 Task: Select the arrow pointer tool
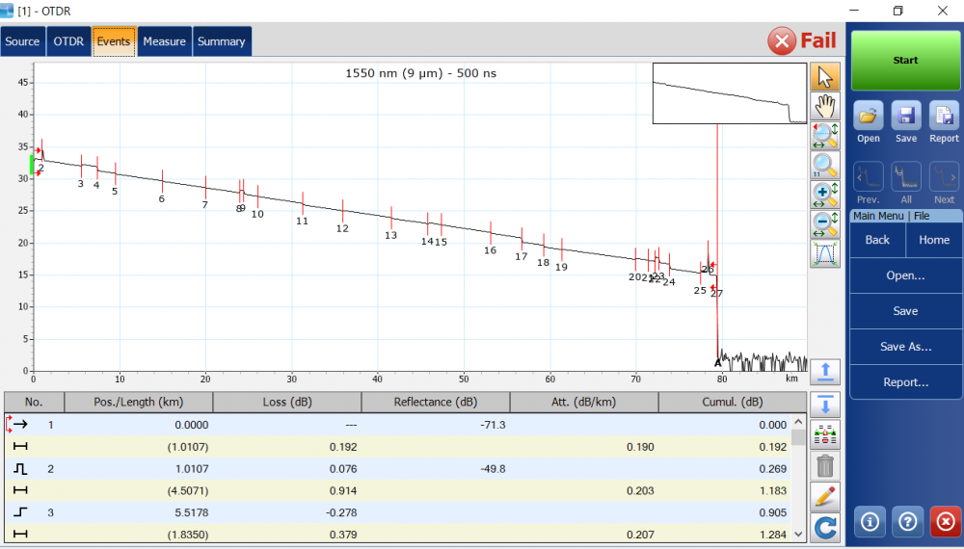coord(825,76)
